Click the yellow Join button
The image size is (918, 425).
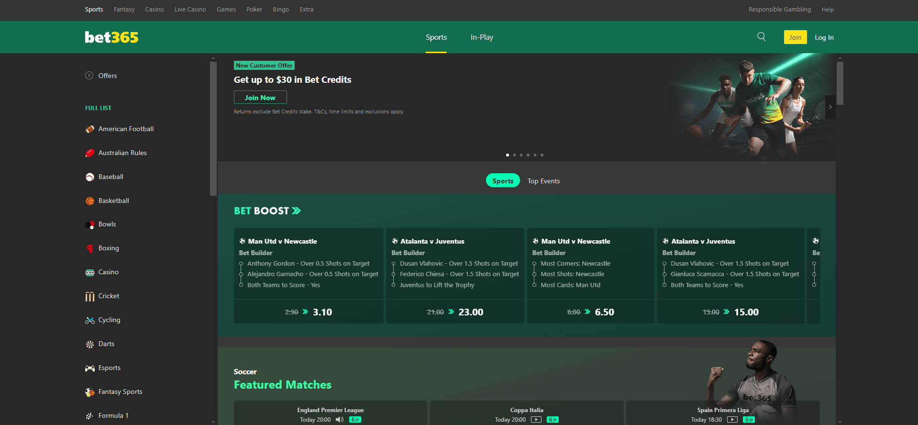coord(795,37)
